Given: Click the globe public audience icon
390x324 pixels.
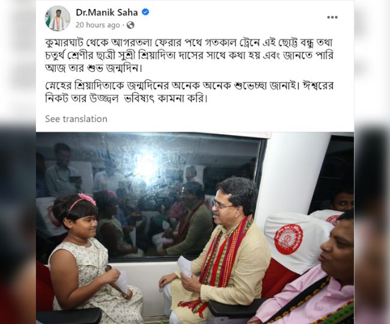Looking at the screenshot, I should pyautogui.click(x=131, y=25).
